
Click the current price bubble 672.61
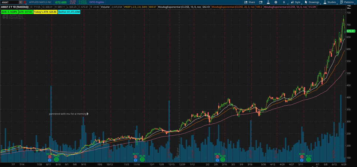pos(351,31)
